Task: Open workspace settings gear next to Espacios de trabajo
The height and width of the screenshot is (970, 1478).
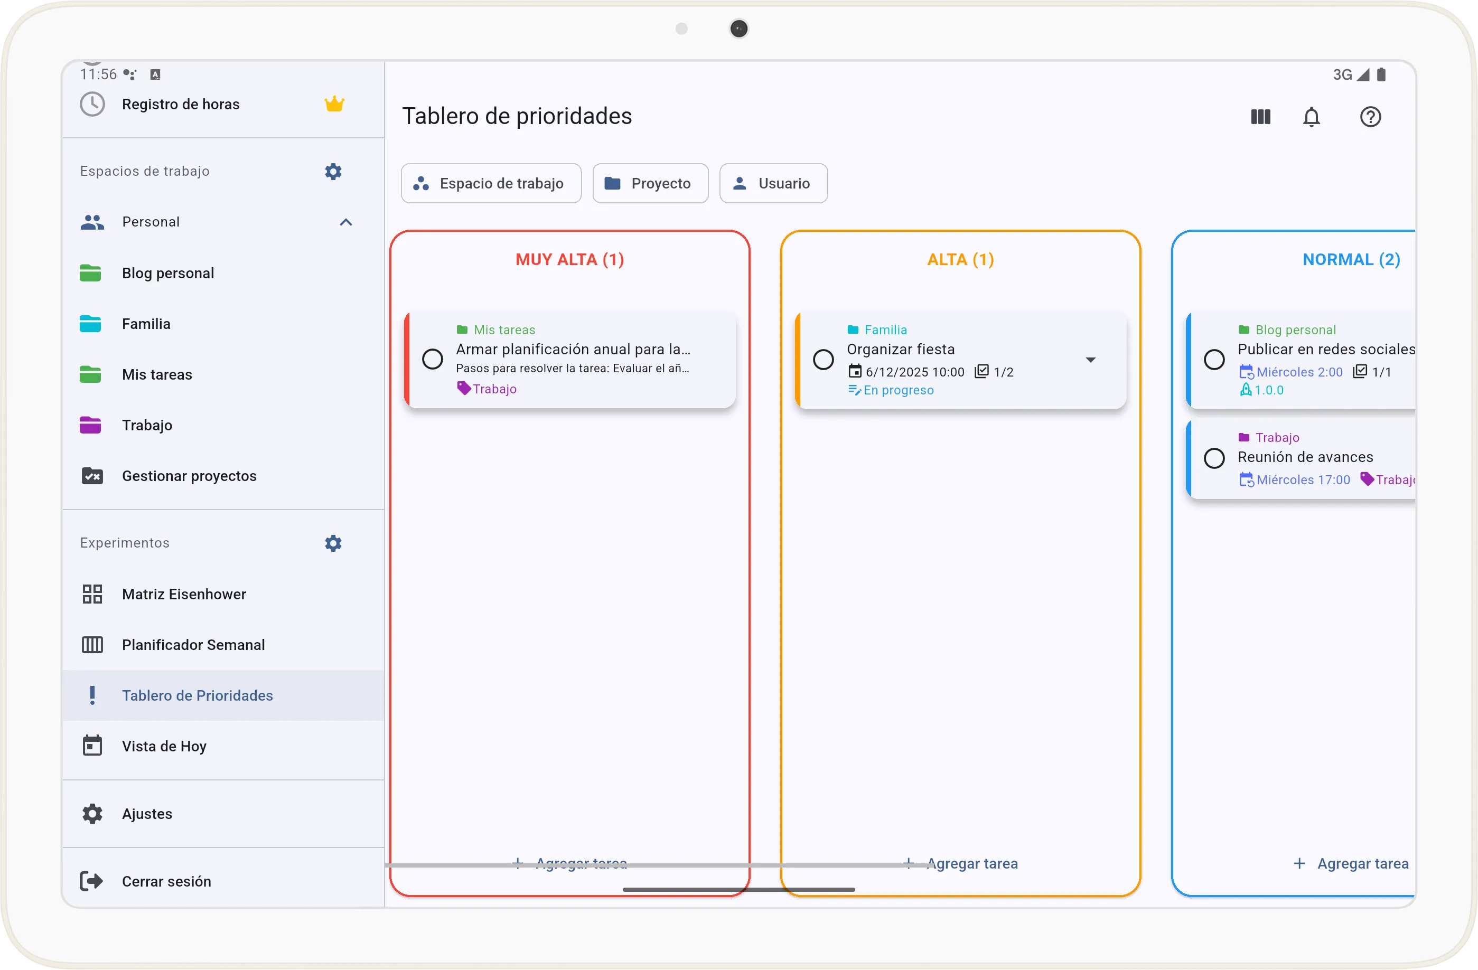Action: pyautogui.click(x=333, y=171)
